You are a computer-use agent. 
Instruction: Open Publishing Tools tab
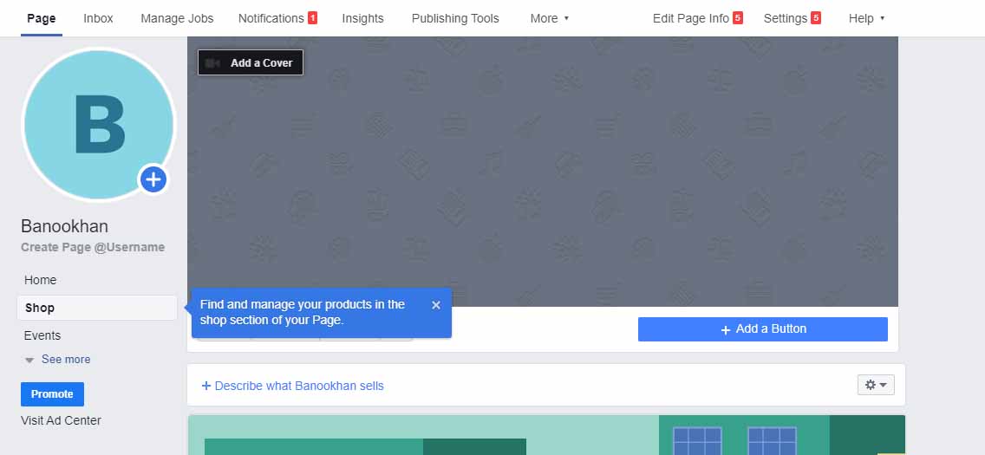(x=455, y=18)
